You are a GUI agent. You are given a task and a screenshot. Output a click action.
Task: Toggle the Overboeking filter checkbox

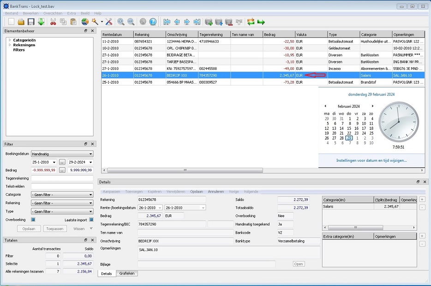click(x=33, y=219)
